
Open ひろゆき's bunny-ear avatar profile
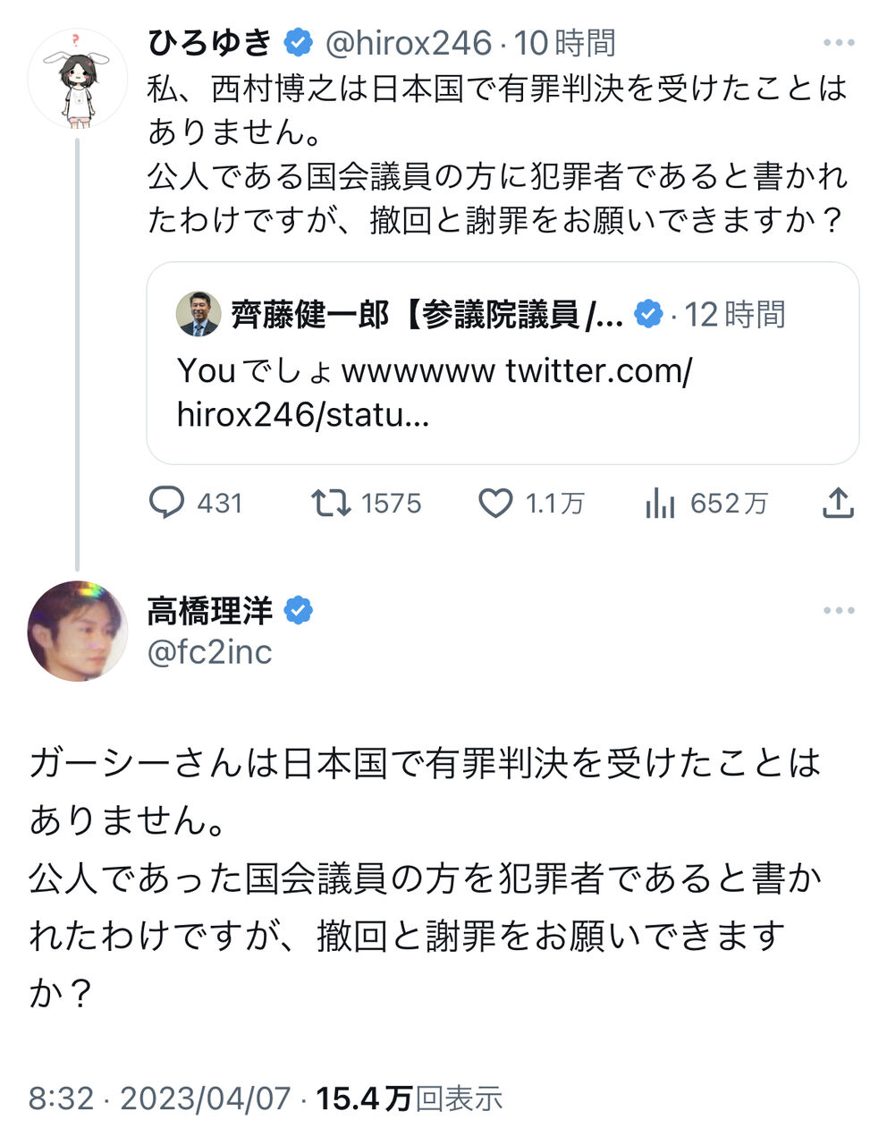[77, 79]
